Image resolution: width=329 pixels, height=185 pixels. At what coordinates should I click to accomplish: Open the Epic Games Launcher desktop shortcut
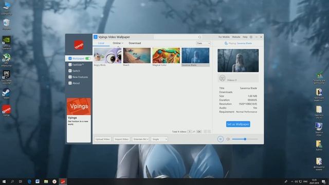[x=6, y=77]
